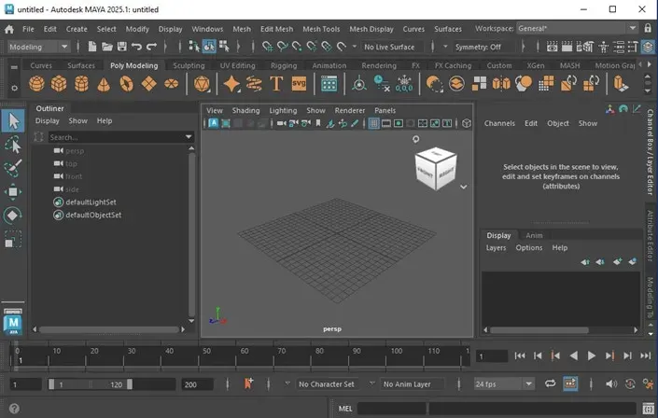Switch to the Sculpting shelf tab
Image resolution: width=658 pixels, height=418 pixels.
(189, 65)
